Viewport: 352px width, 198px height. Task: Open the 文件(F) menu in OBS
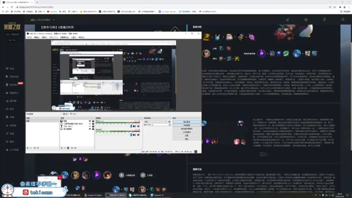tap(29, 37)
